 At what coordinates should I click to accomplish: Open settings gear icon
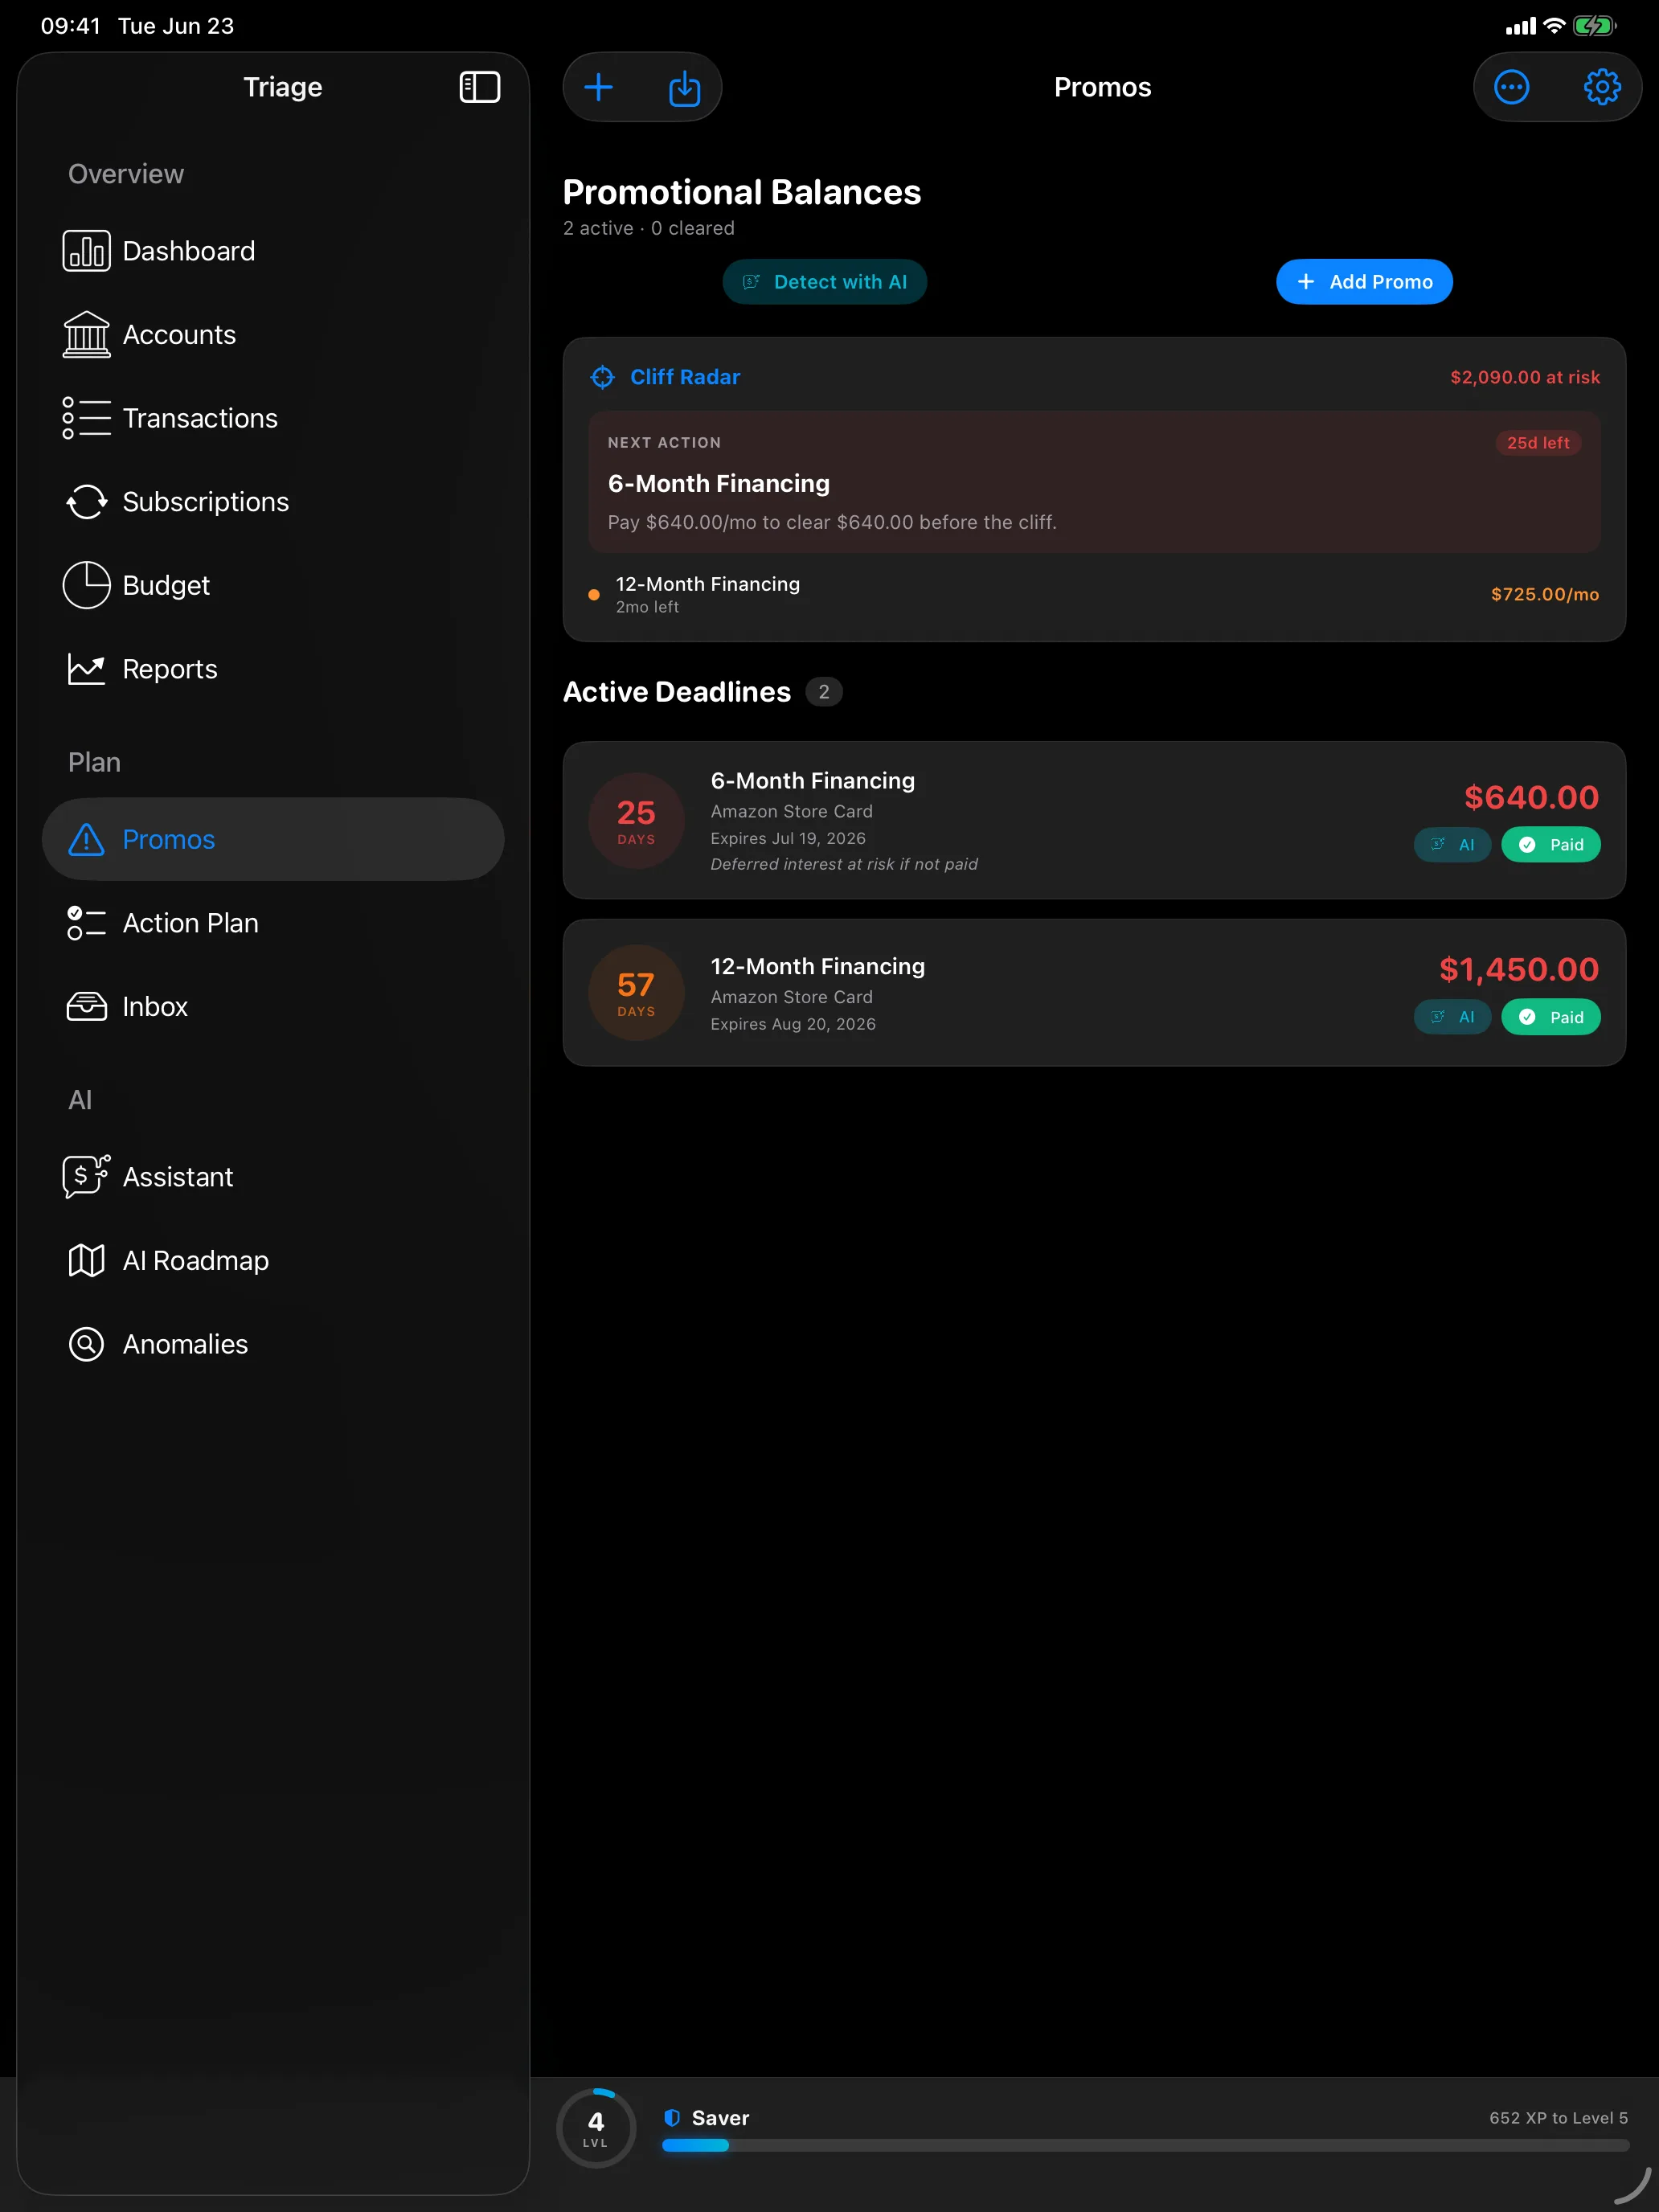1602,87
